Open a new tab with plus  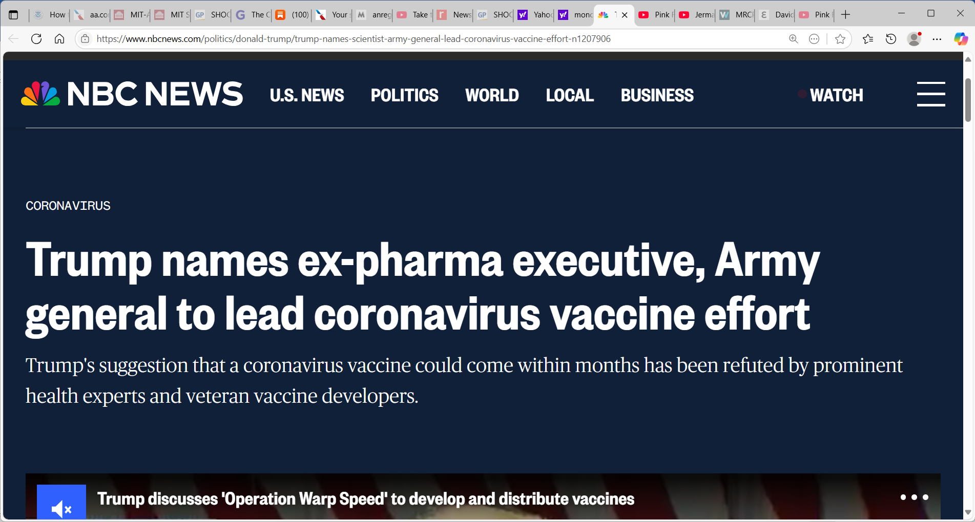click(846, 15)
